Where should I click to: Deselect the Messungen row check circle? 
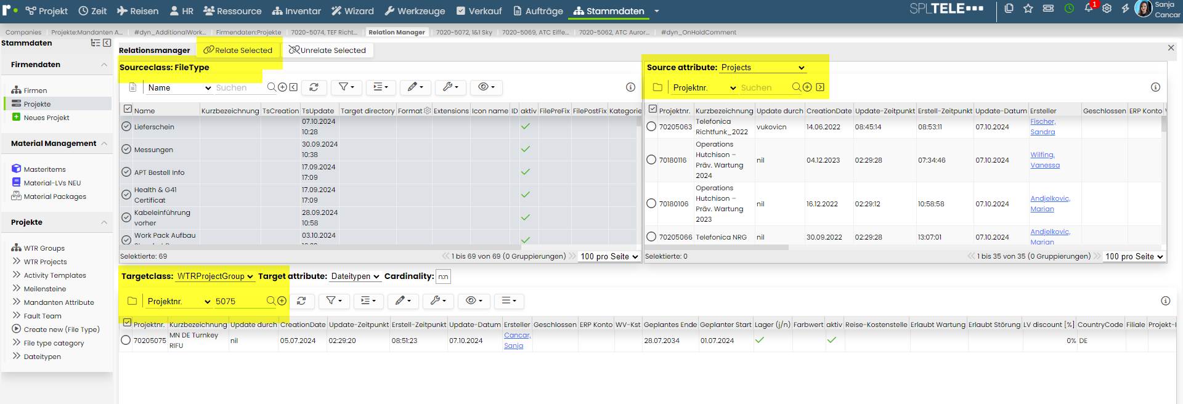point(126,149)
